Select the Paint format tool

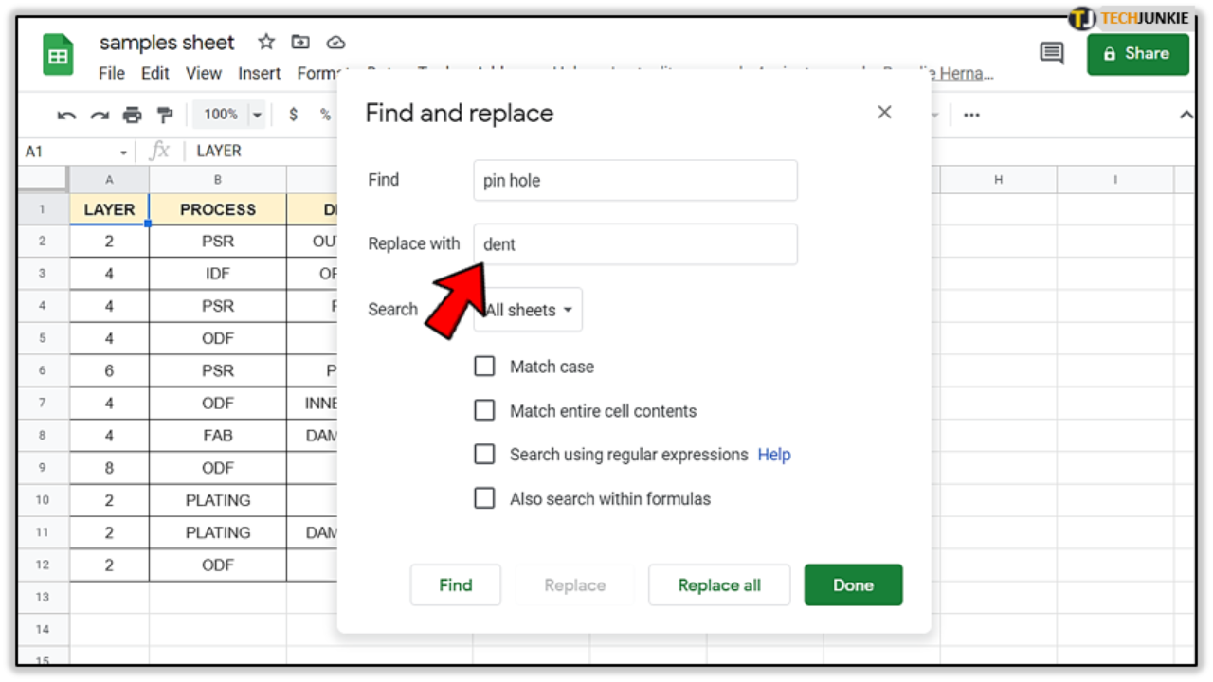click(x=165, y=114)
